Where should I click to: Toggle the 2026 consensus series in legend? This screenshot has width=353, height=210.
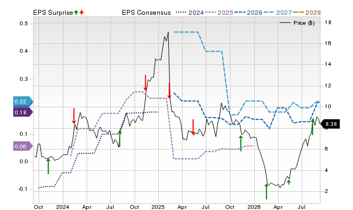point(248,13)
